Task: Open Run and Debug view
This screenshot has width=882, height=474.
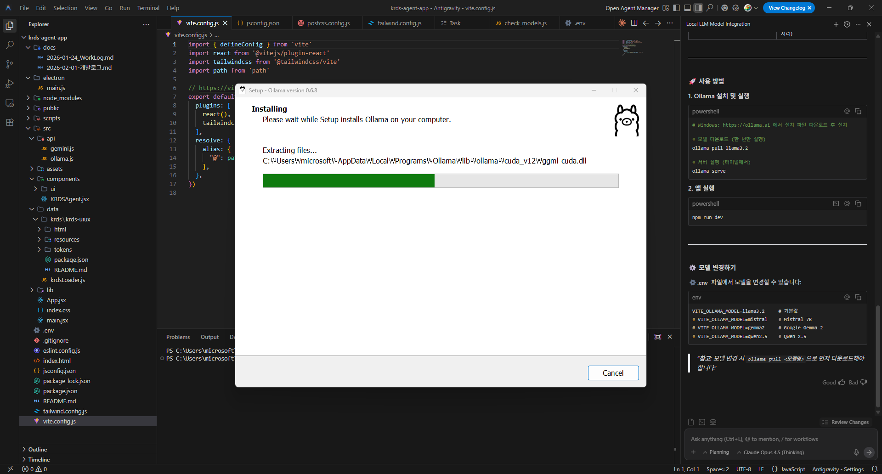Action: coord(10,84)
